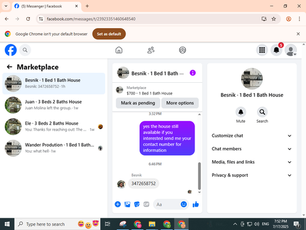
Task: Click the listing thumbnail in right panel
Action: click(x=252, y=79)
